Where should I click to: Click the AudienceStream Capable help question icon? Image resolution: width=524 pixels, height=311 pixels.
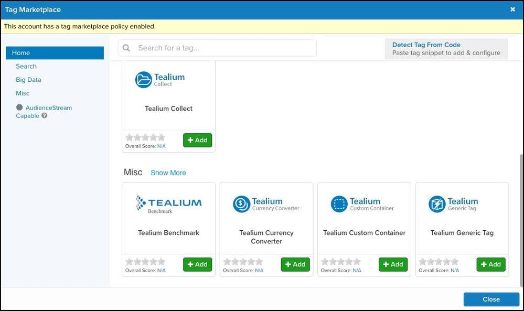(x=45, y=116)
